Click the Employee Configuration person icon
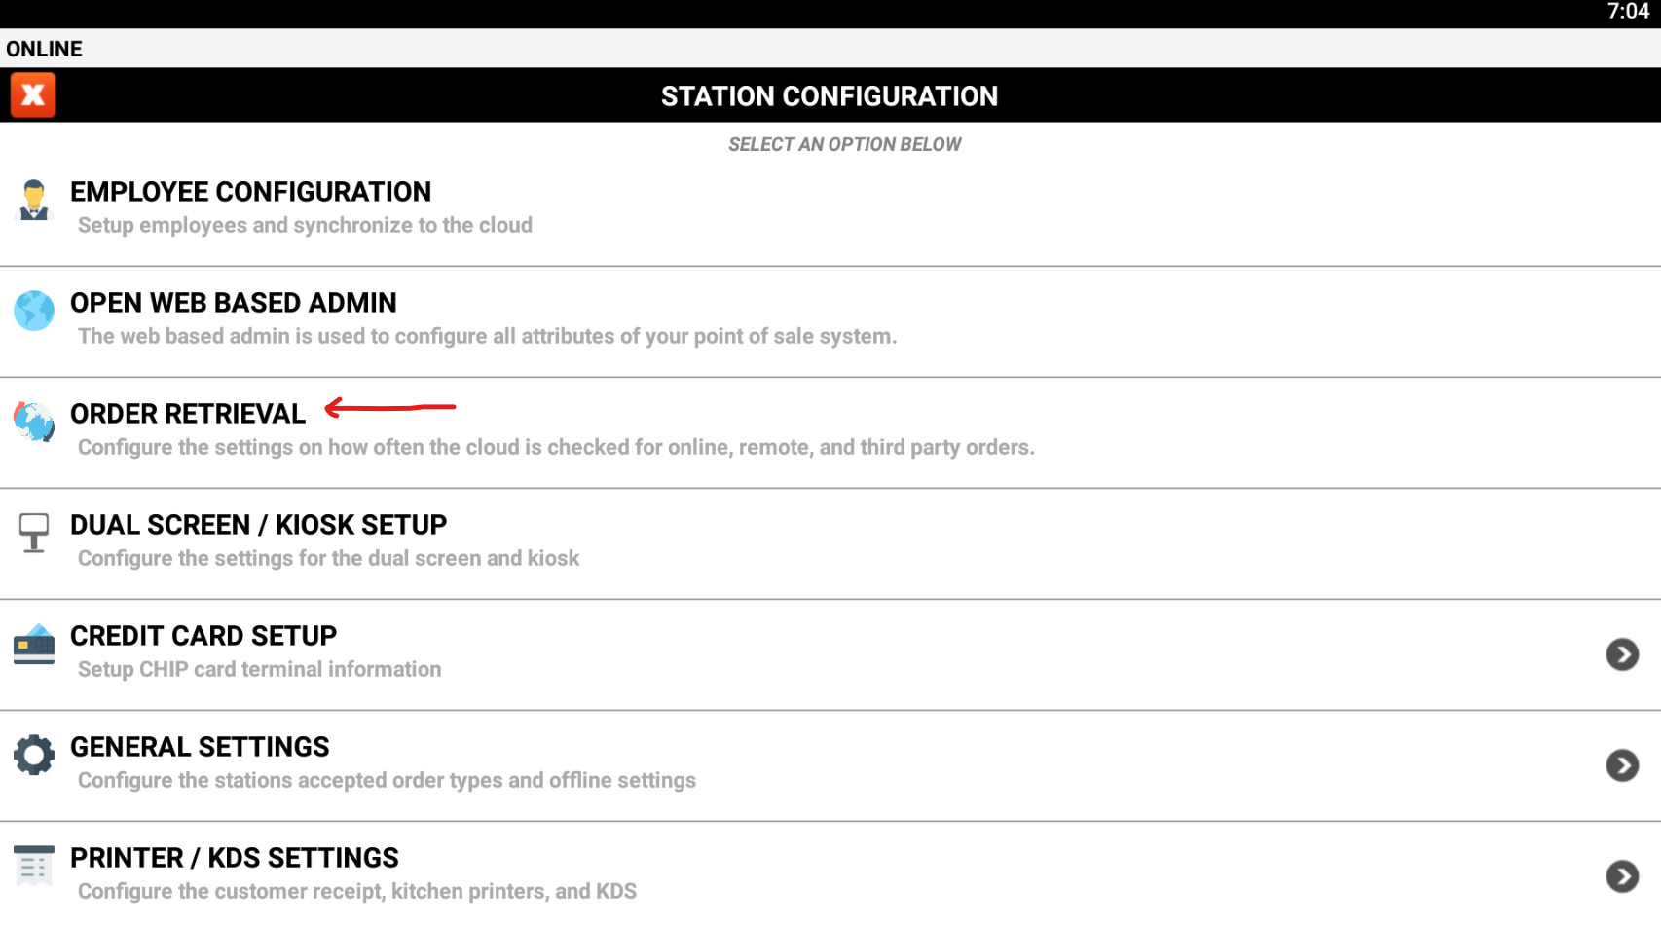This screenshot has height=927, width=1661. pos(34,200)
